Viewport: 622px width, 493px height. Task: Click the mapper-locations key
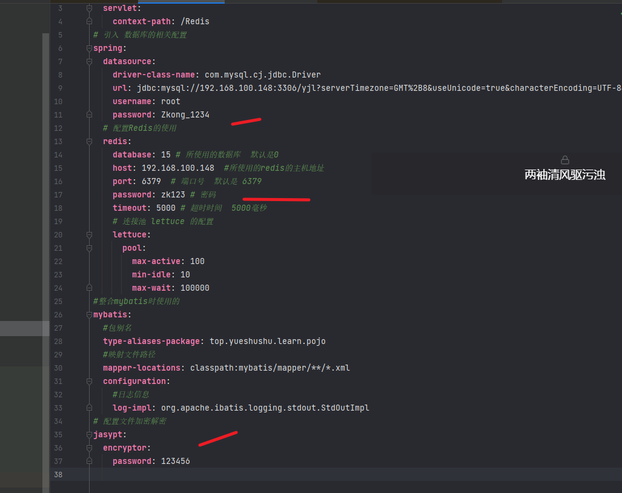pyautogui.click(x=142, y=368)
